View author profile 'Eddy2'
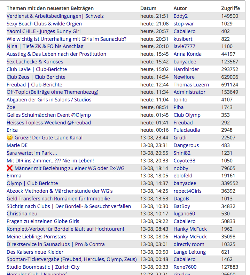Screen dimensions: 250x275 coord(180,16)
